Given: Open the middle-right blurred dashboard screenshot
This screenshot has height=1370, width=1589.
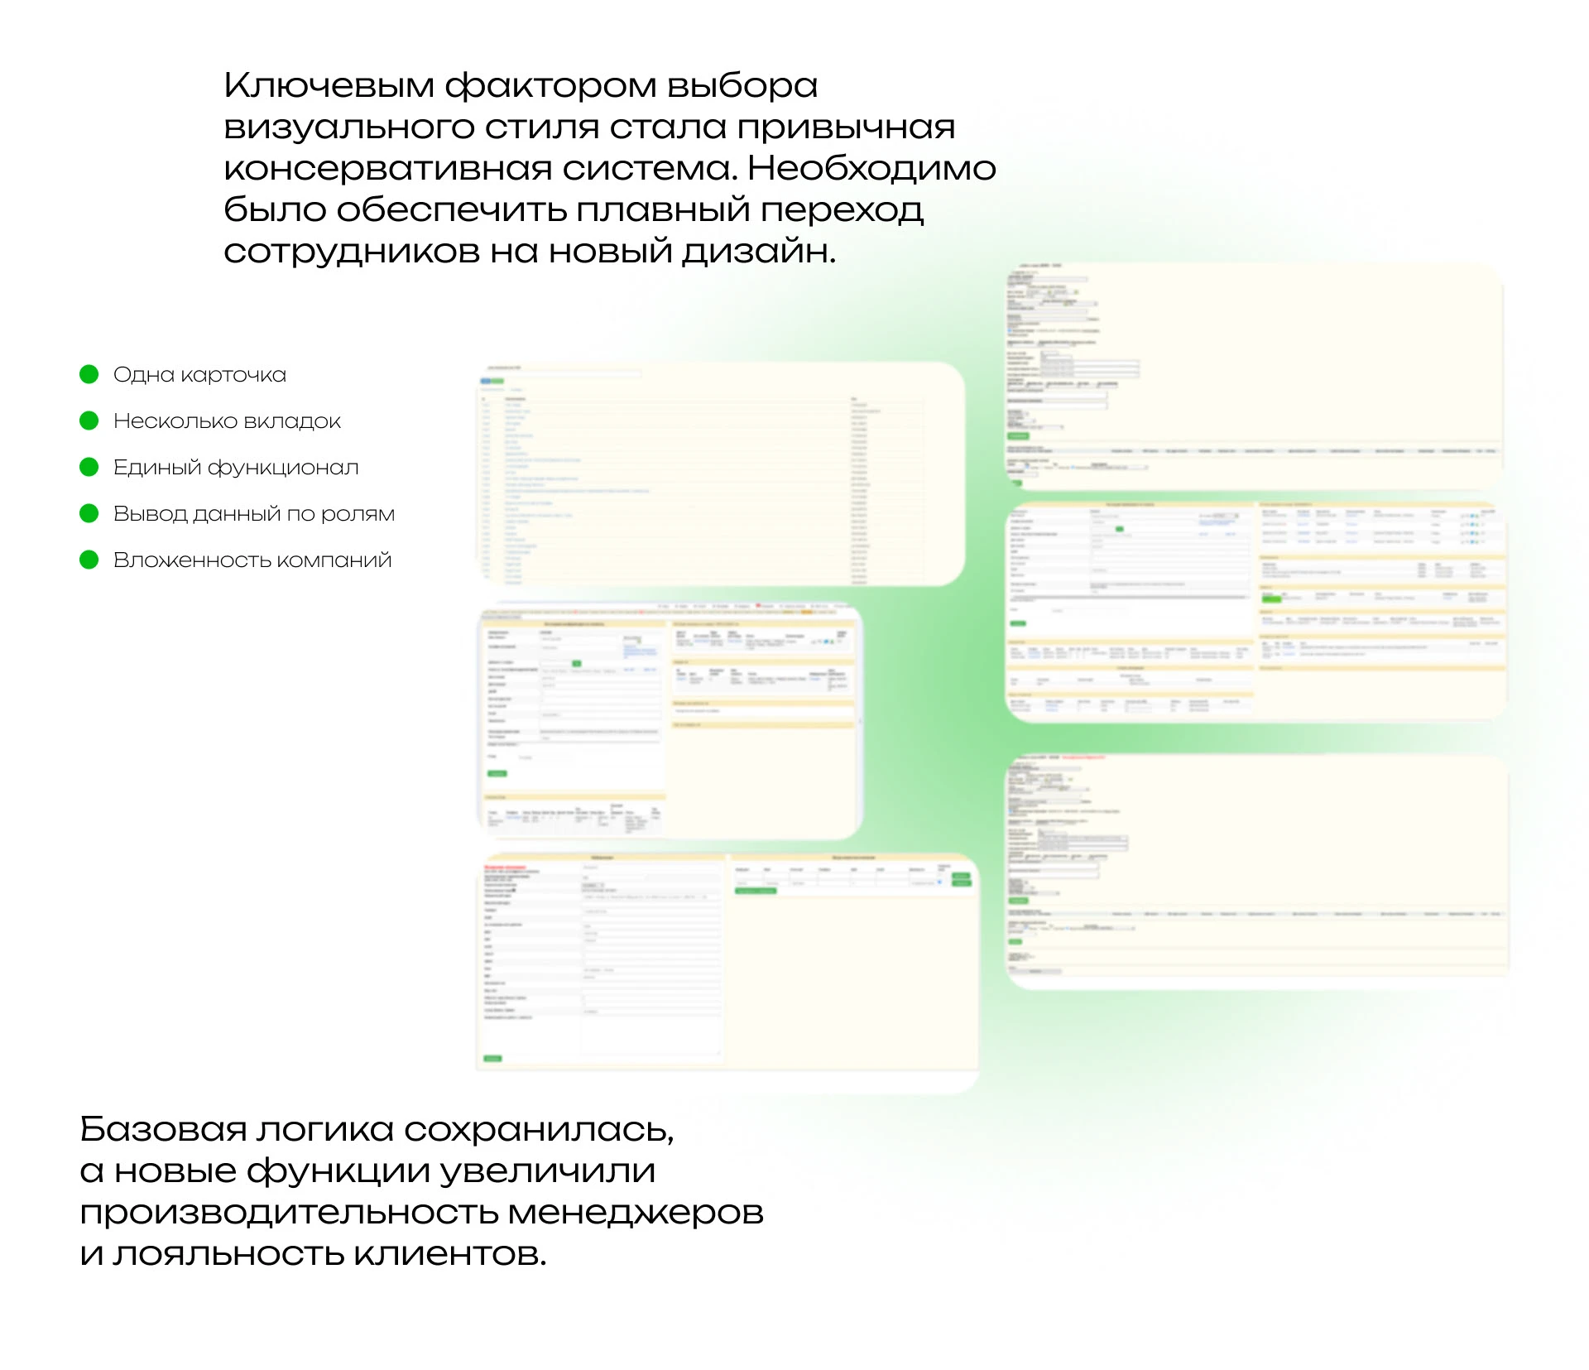Looking at the screenshot, I should [x=1254, y=611].
